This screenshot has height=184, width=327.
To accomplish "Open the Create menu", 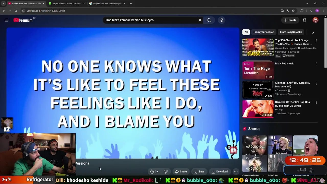I will coord(290,20).
